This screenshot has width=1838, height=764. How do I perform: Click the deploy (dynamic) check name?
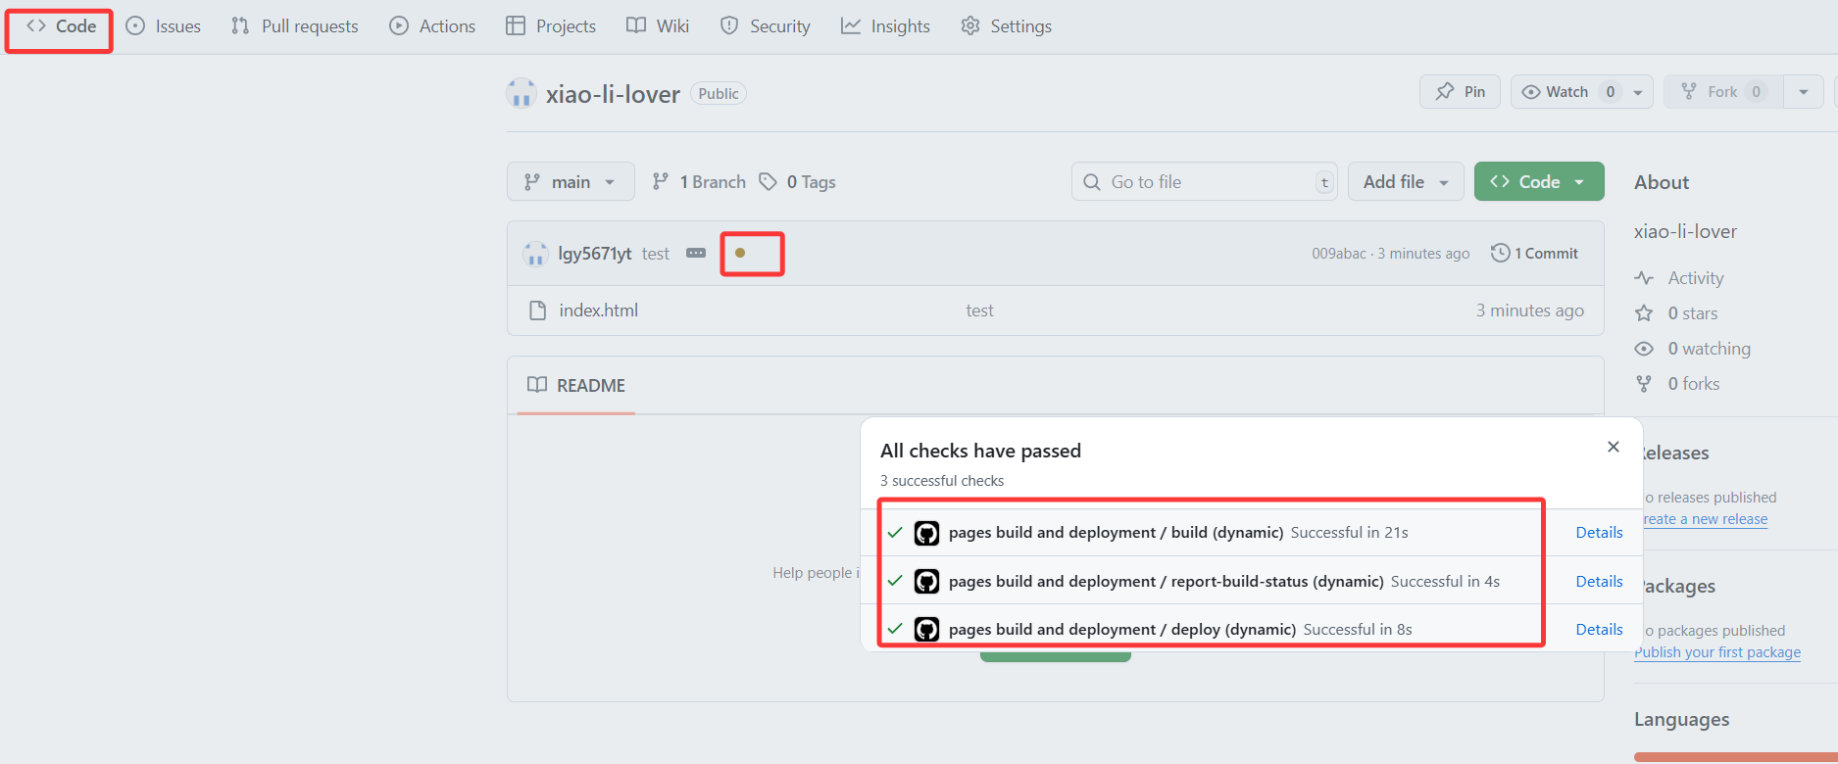click(1121, 629)
